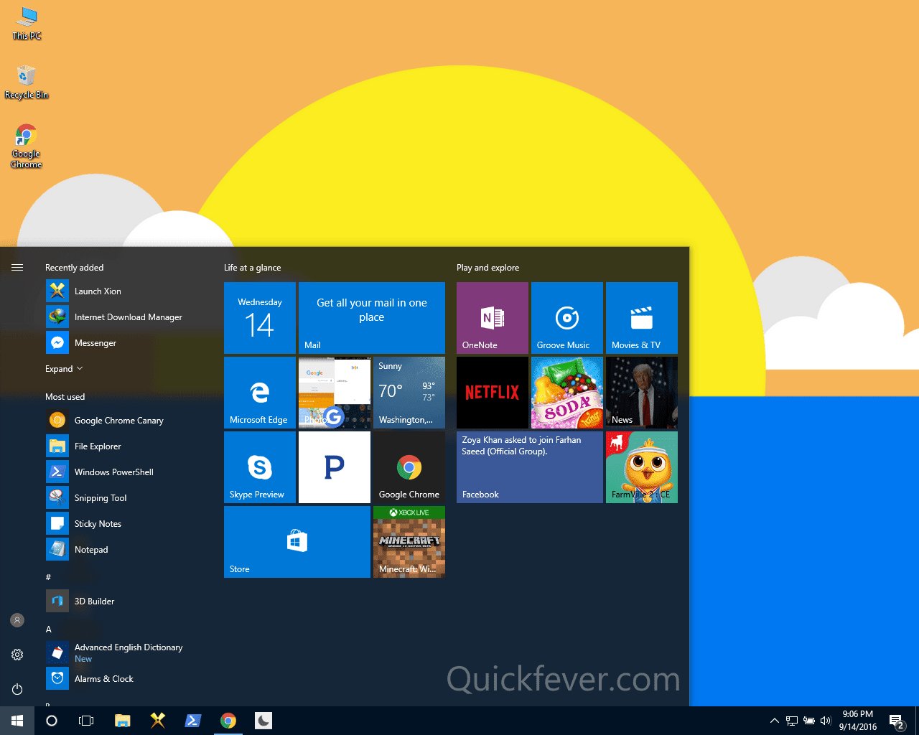Image resolution: width=919 pixels, height=735 pixels.
Task: Open battery icon in system tray
Action: click(x=809, y=721)
